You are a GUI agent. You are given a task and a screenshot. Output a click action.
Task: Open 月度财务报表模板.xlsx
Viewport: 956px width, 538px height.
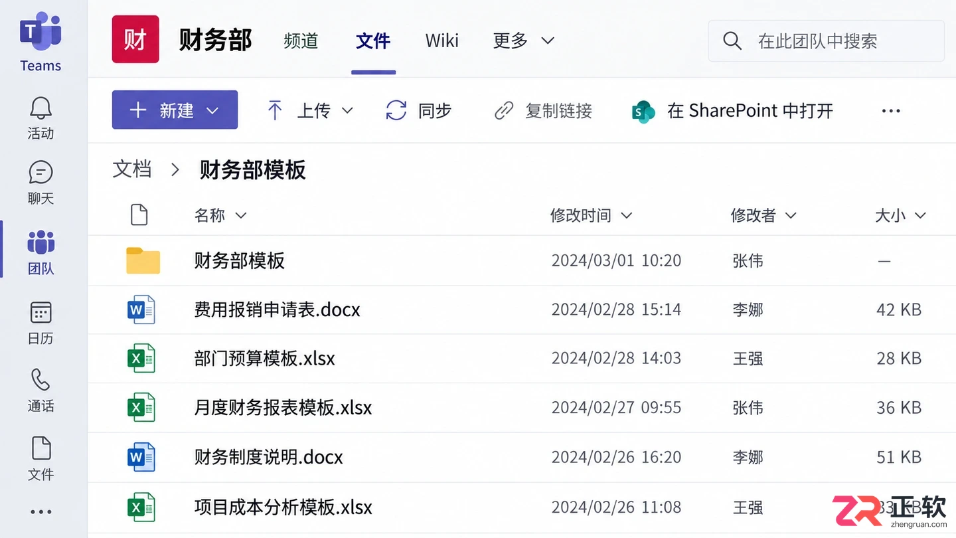[283, 408]
